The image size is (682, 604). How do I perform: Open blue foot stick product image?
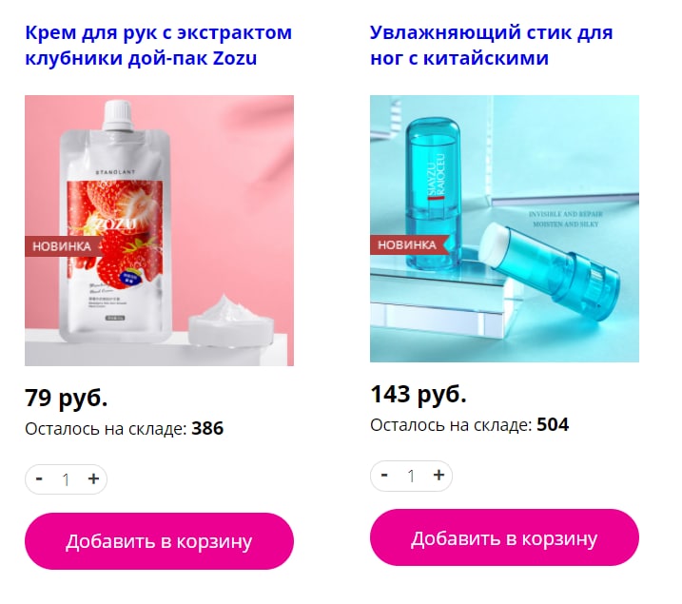tap(504, 228)
